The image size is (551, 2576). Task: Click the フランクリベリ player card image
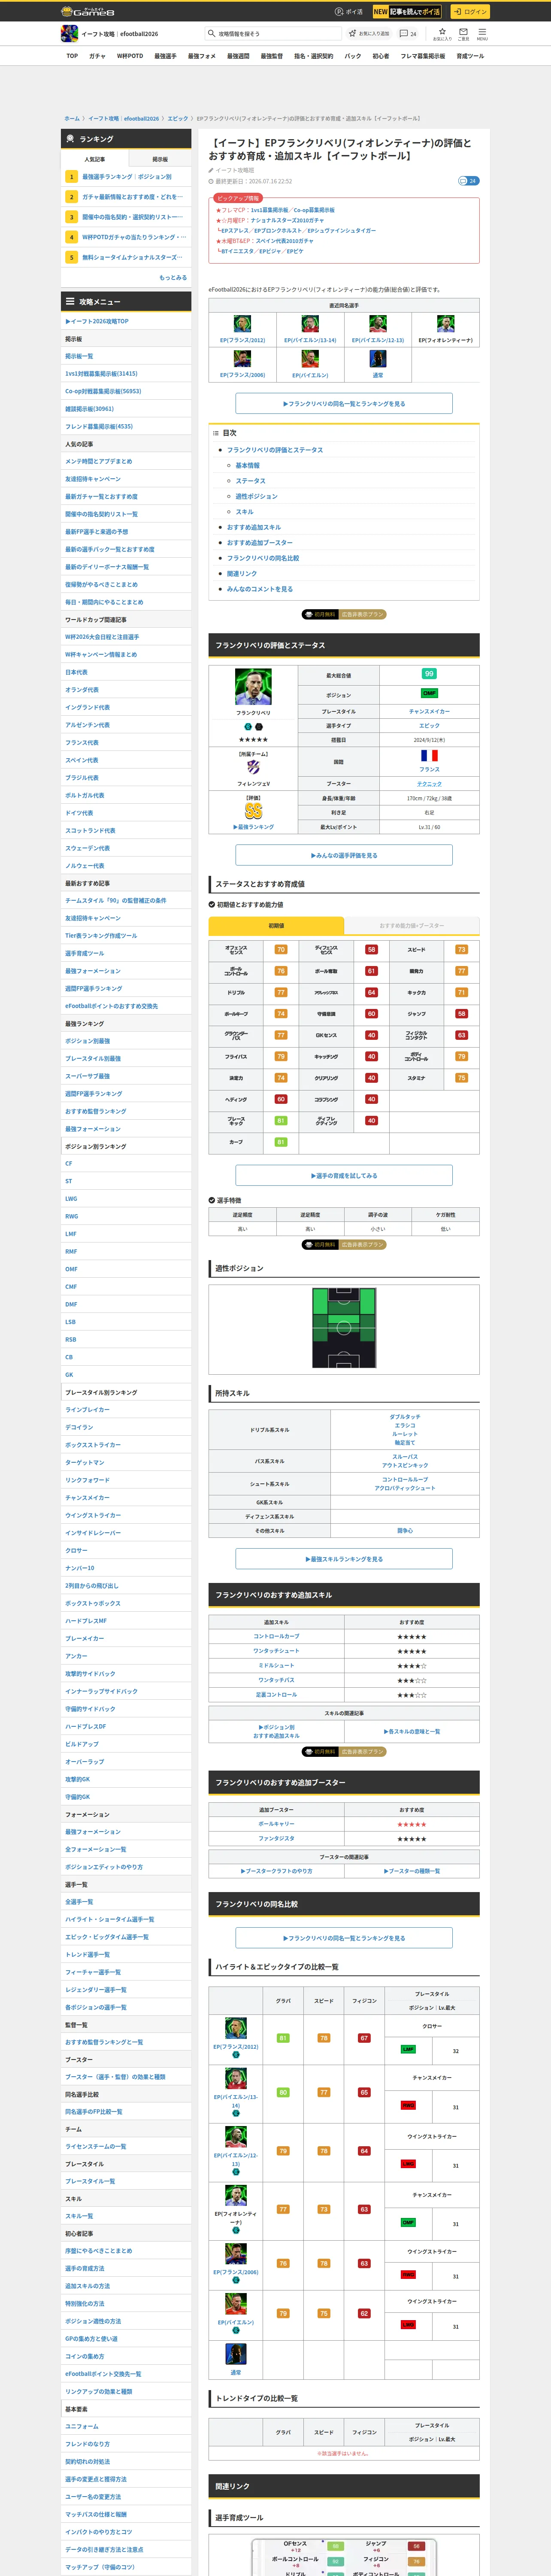(x=253, y=687)
